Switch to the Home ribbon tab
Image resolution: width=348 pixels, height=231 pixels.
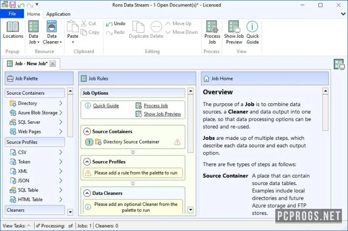[x=33, y=14]
